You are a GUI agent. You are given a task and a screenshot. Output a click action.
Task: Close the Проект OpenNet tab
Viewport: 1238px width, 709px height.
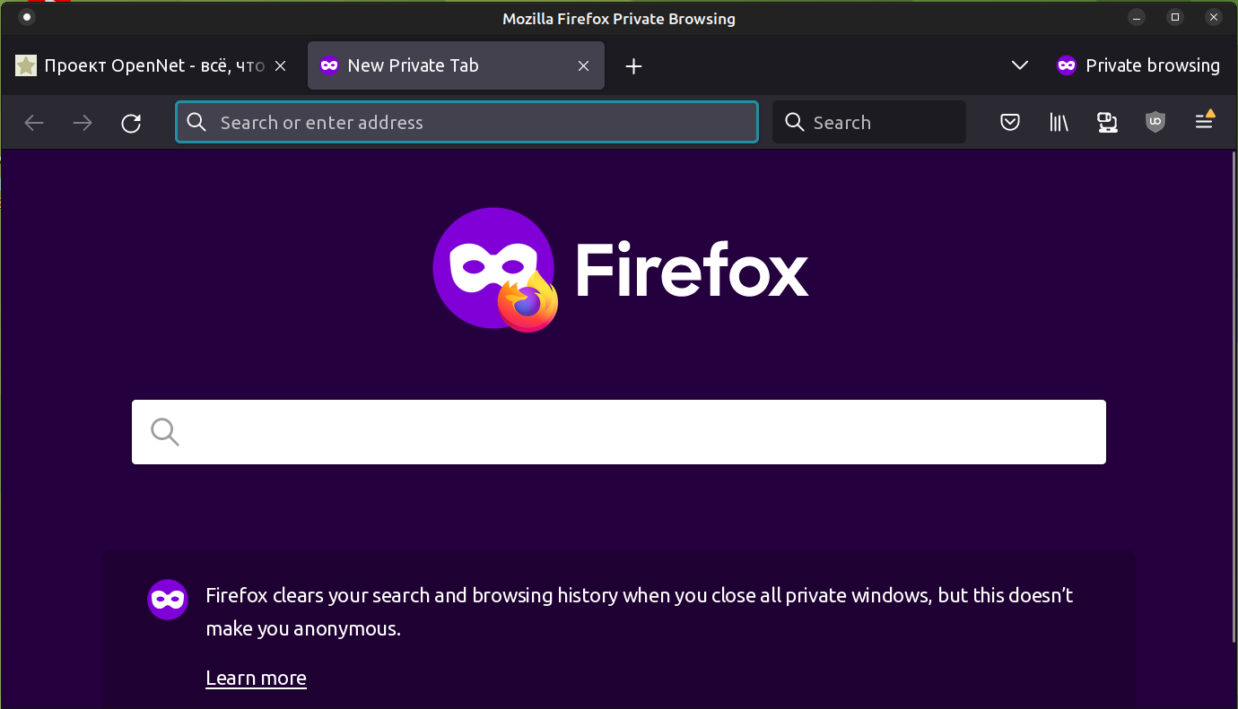(280, 66)
